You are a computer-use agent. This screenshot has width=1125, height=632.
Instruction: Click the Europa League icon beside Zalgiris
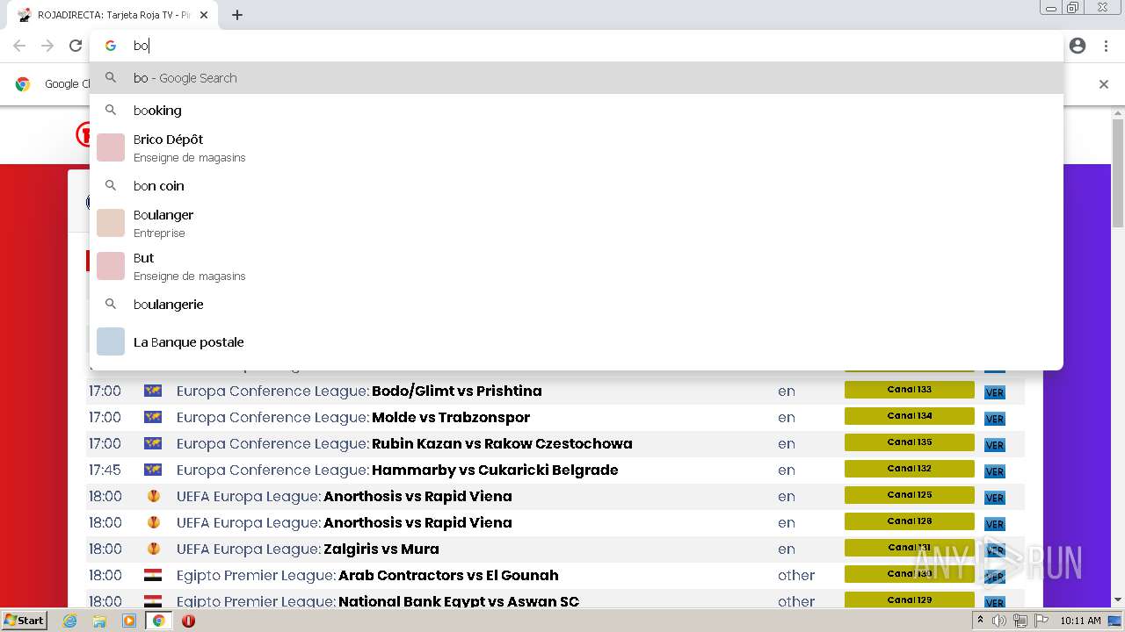[154, 549]
